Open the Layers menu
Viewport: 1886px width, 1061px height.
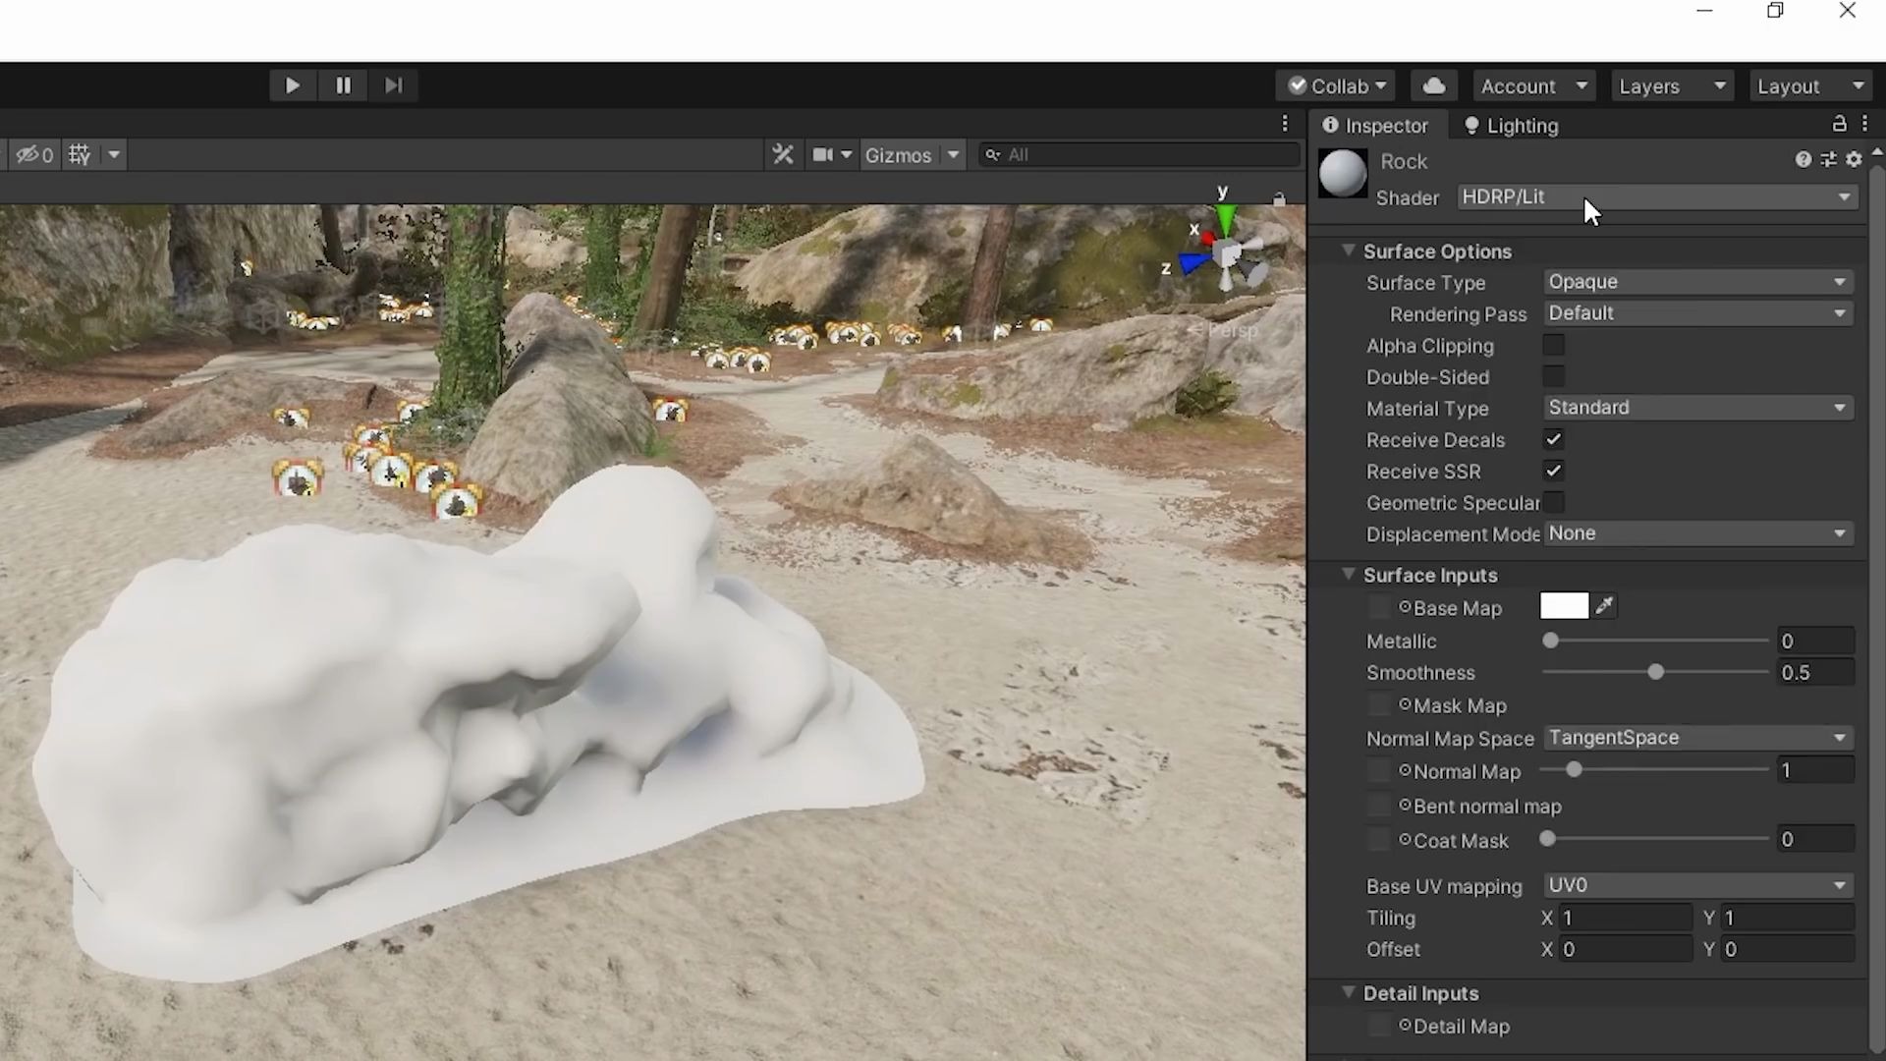(x=1671, y=86)
